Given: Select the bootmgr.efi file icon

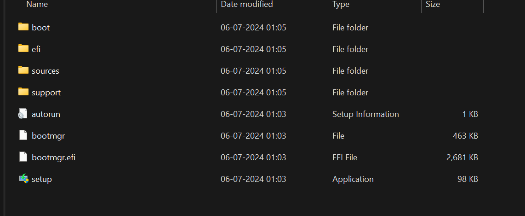Looking at the screenshot, I should 23,157.
